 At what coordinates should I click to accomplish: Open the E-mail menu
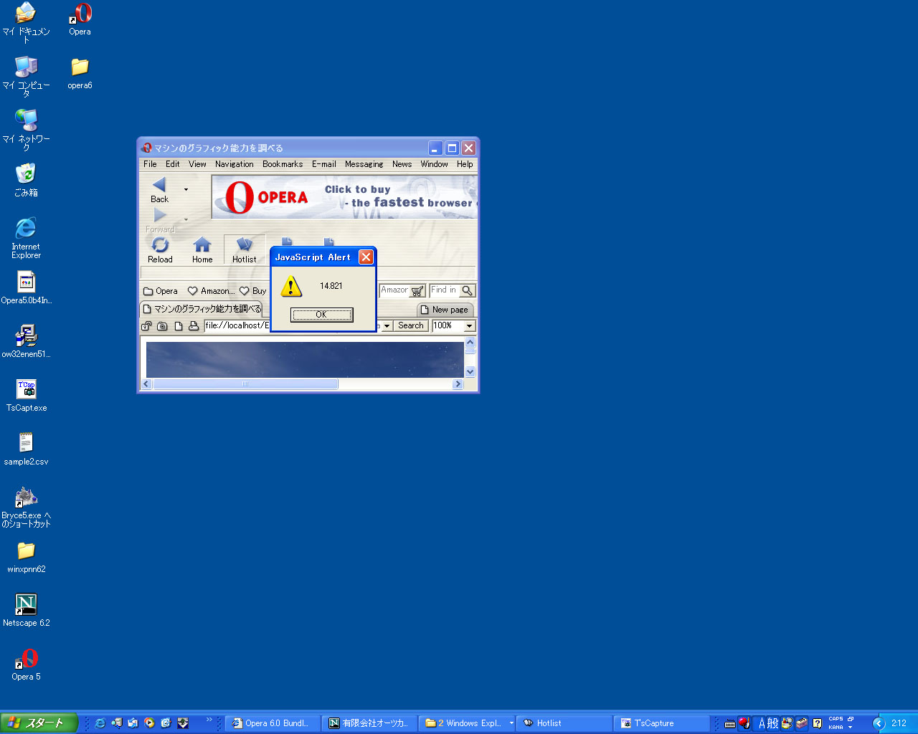coord(324,164)
